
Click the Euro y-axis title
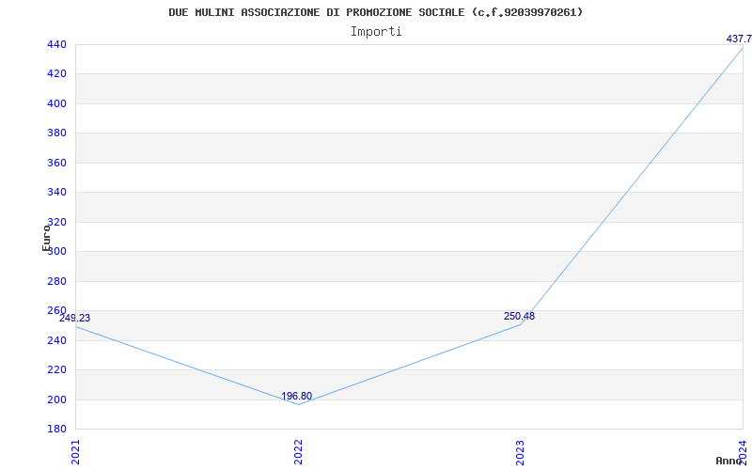click(46, 238)
